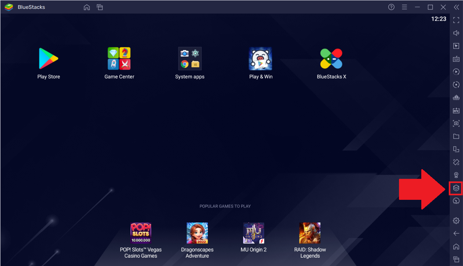This screenshot has height=266, width=463.
Task: Click the rotate screen icon in sidebar
Action: (x=456, y=149)
